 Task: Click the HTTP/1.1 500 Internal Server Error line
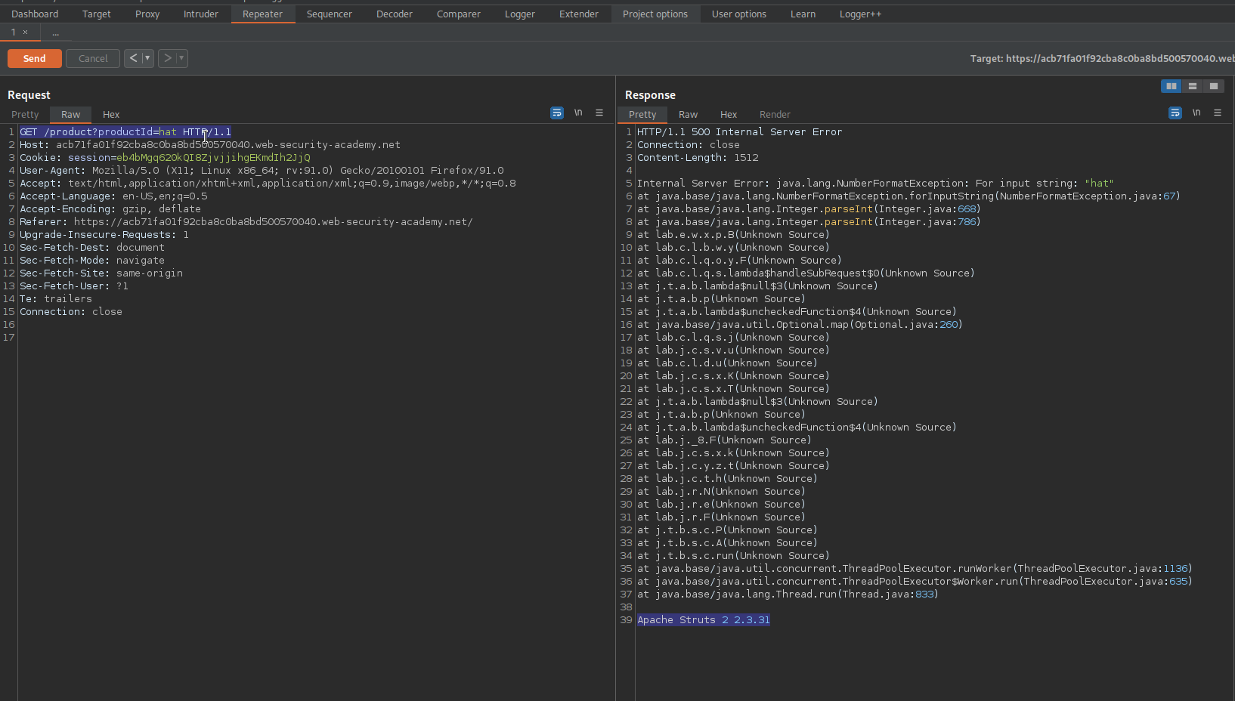[740, 131]
